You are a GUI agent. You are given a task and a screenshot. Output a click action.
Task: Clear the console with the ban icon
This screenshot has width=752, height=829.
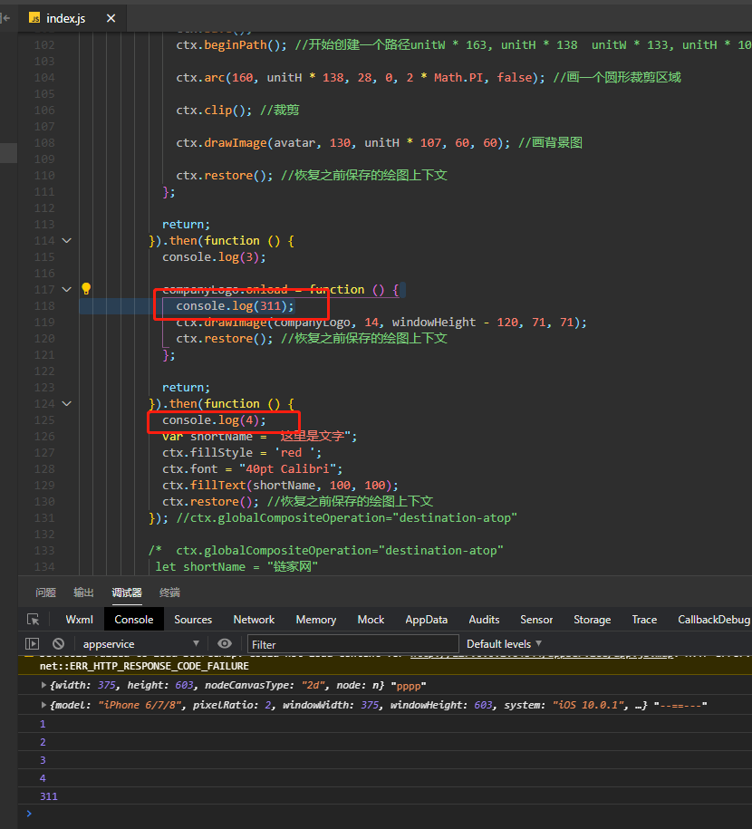[x=58, y=643]
